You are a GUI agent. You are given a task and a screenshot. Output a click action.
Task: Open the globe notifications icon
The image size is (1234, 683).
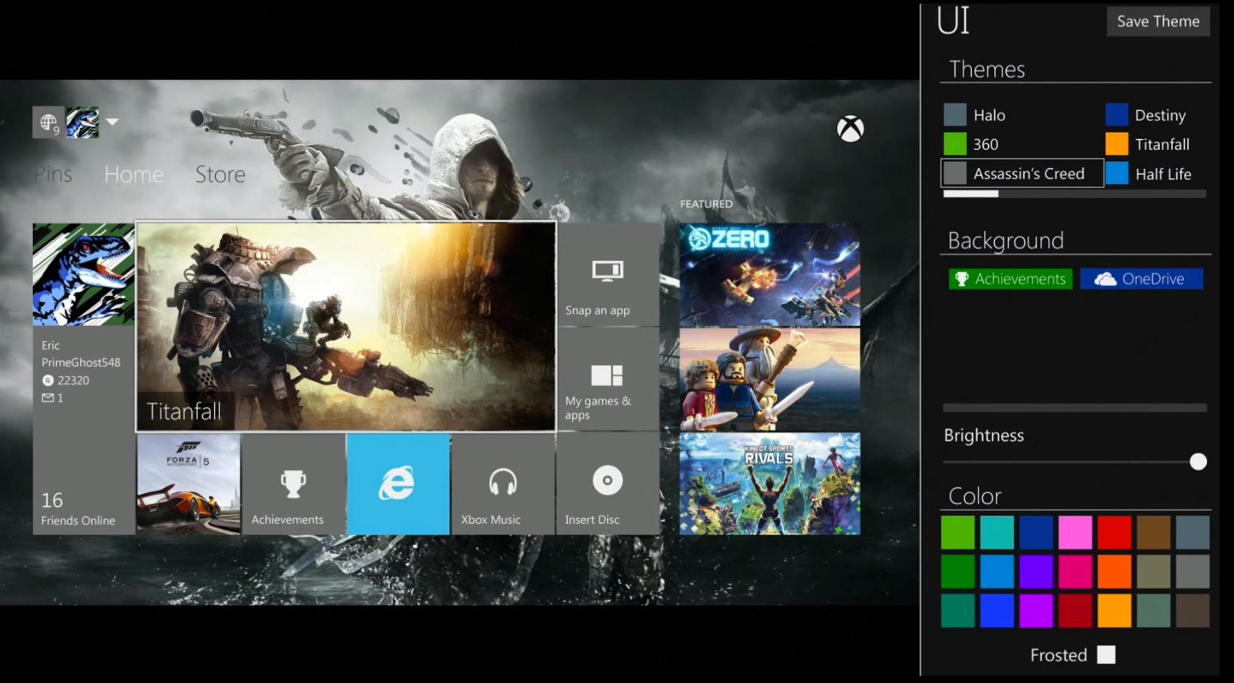(49, 123)
